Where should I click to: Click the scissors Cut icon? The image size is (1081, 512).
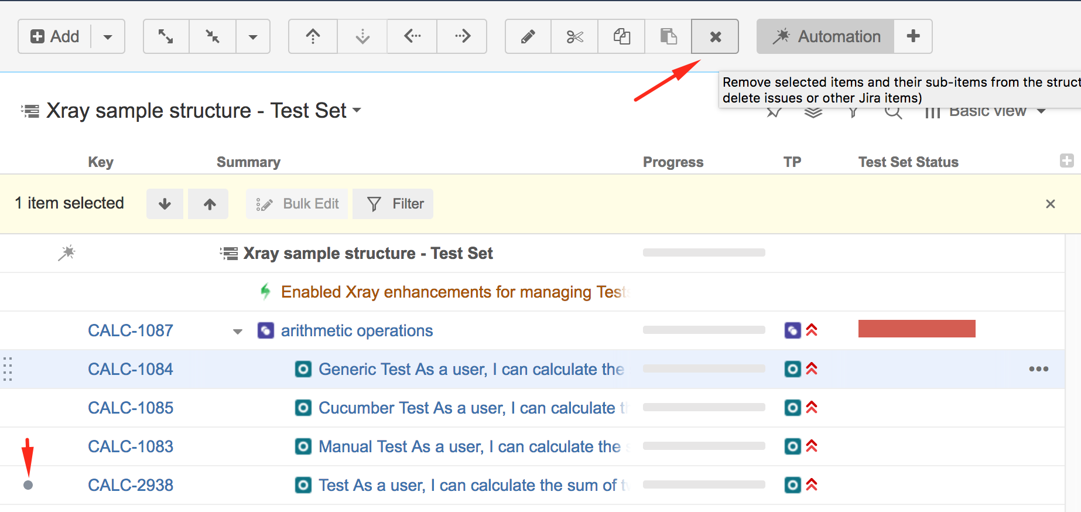click(574, 36)
